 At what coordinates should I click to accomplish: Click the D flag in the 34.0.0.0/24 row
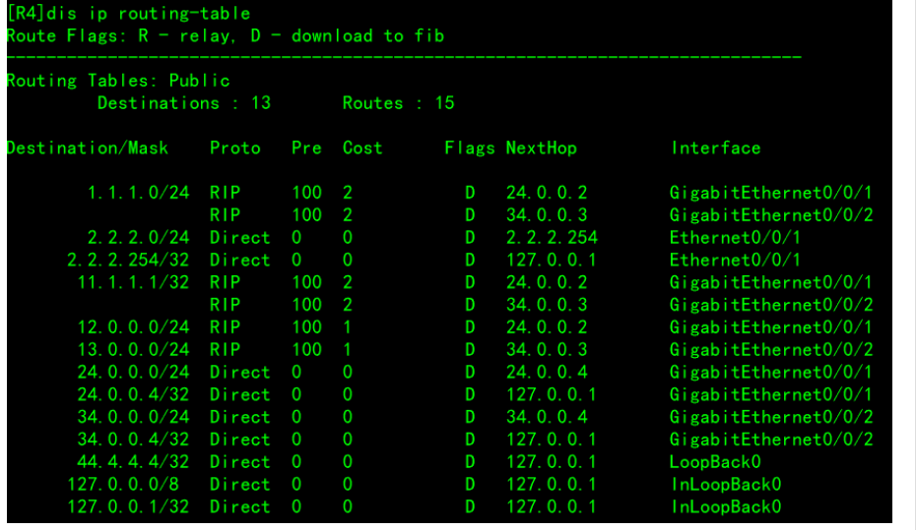pos(470,418)
